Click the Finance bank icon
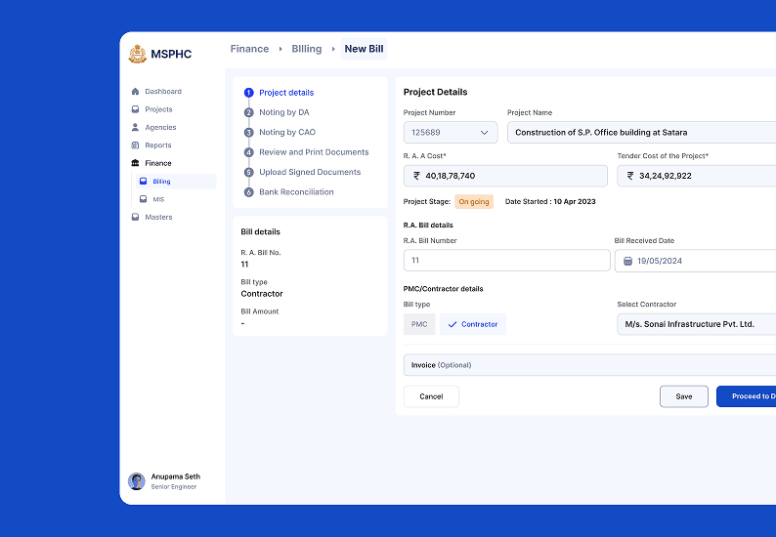 pyautogui.click(x=135, y=163)
